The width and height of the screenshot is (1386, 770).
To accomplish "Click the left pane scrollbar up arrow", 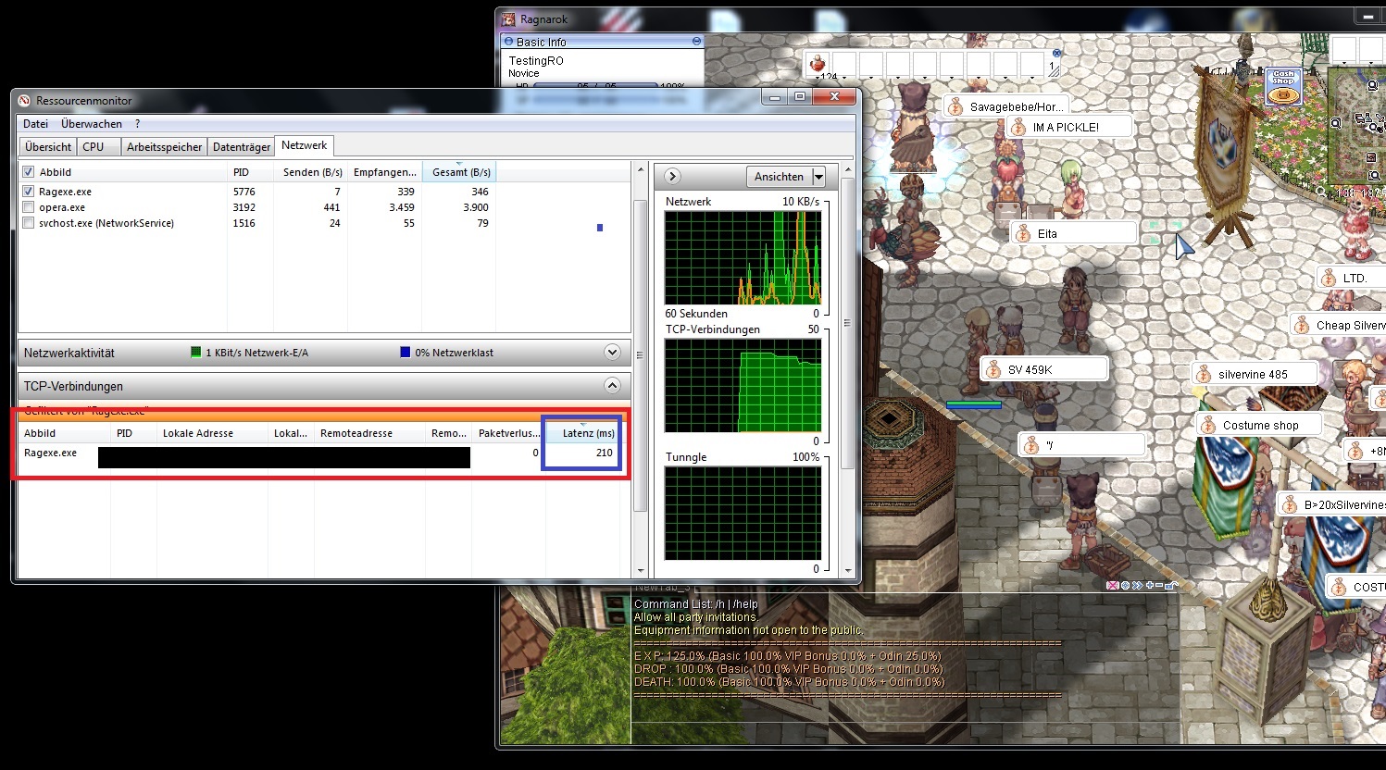I will (640, 170).
